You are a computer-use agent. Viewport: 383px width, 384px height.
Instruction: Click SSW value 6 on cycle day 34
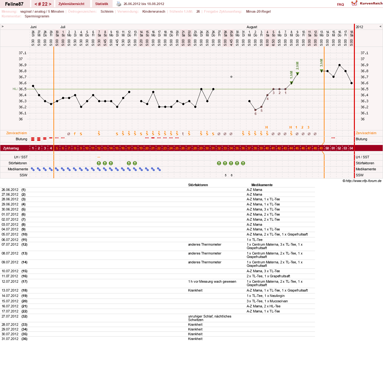232,175
